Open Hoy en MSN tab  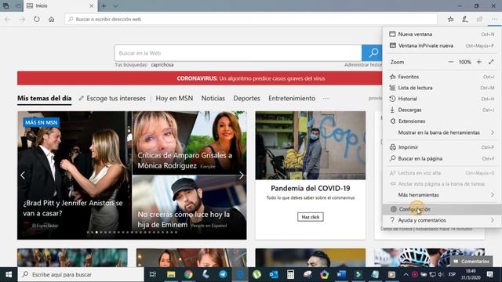click(x=174, y=98)
